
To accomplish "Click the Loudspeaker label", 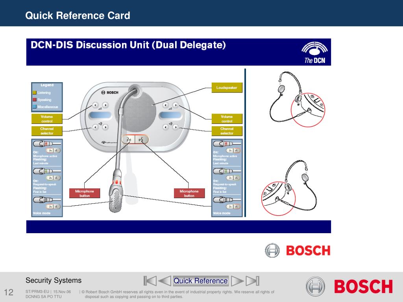I will [227, 88].
